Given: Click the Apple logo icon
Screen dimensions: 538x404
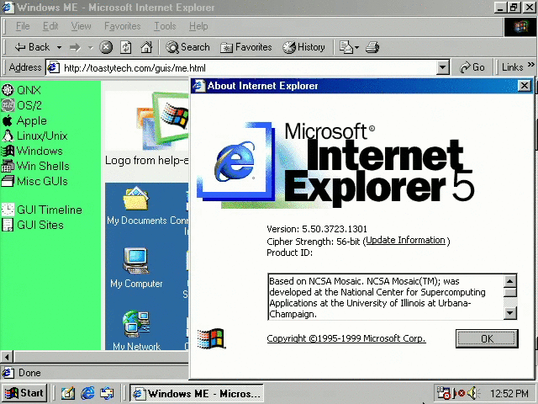Looking at the screenshot, I should tap(8, 120).
